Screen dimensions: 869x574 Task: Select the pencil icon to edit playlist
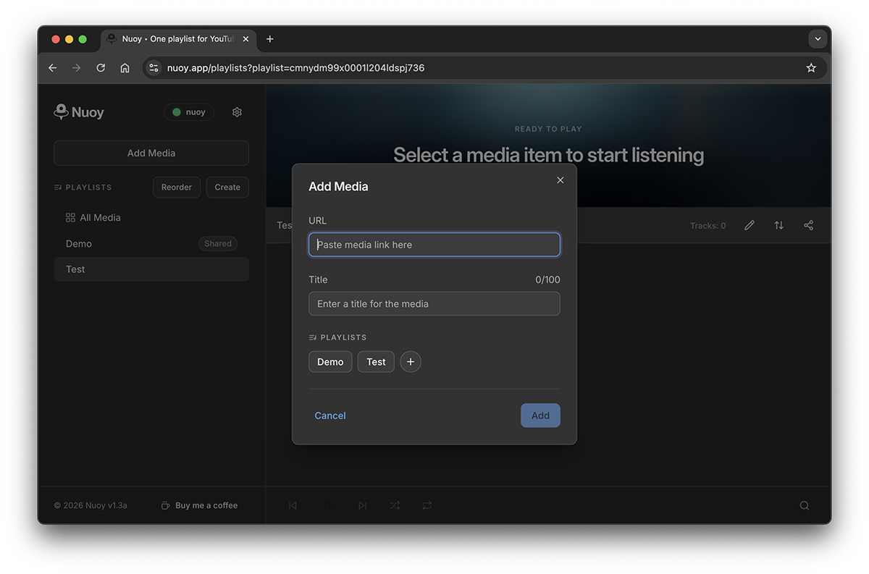coord(749,225)
